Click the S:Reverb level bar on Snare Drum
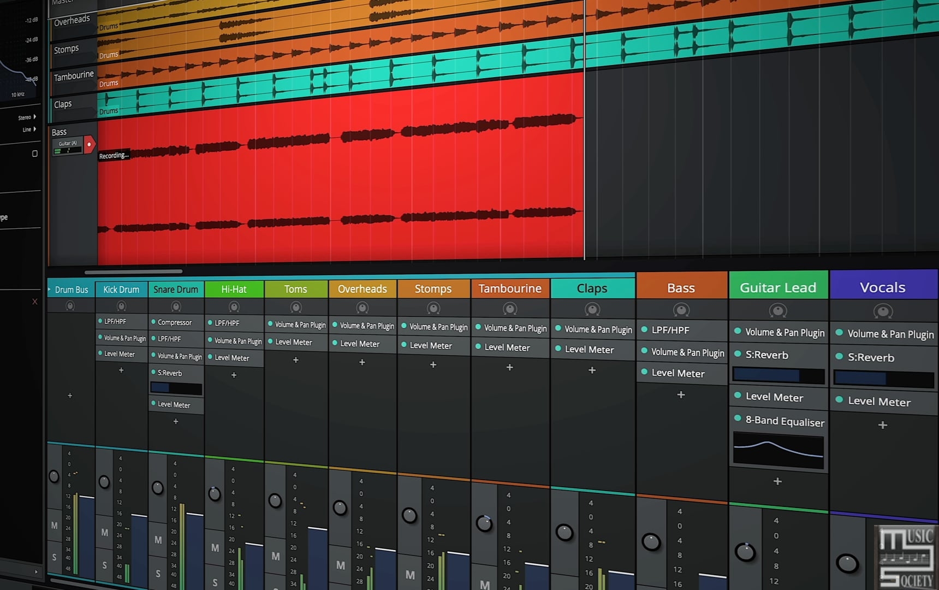 point(176,388)
